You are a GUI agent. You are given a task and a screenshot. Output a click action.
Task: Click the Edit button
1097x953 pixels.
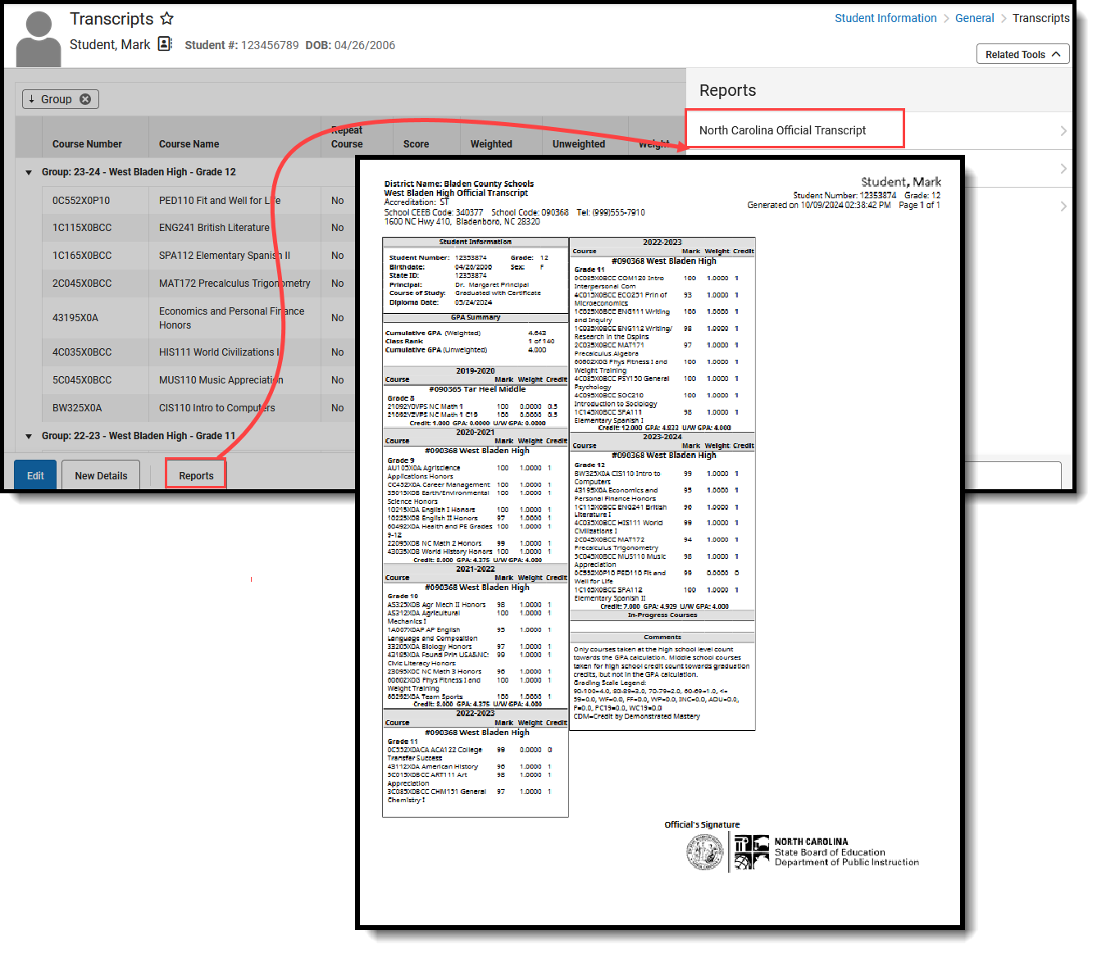(35, 475)
